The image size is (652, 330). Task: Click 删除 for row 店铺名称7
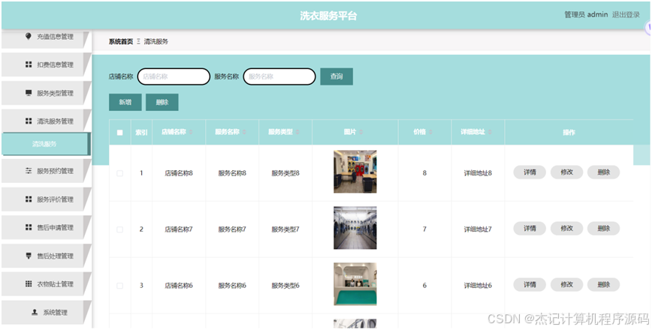604,228
